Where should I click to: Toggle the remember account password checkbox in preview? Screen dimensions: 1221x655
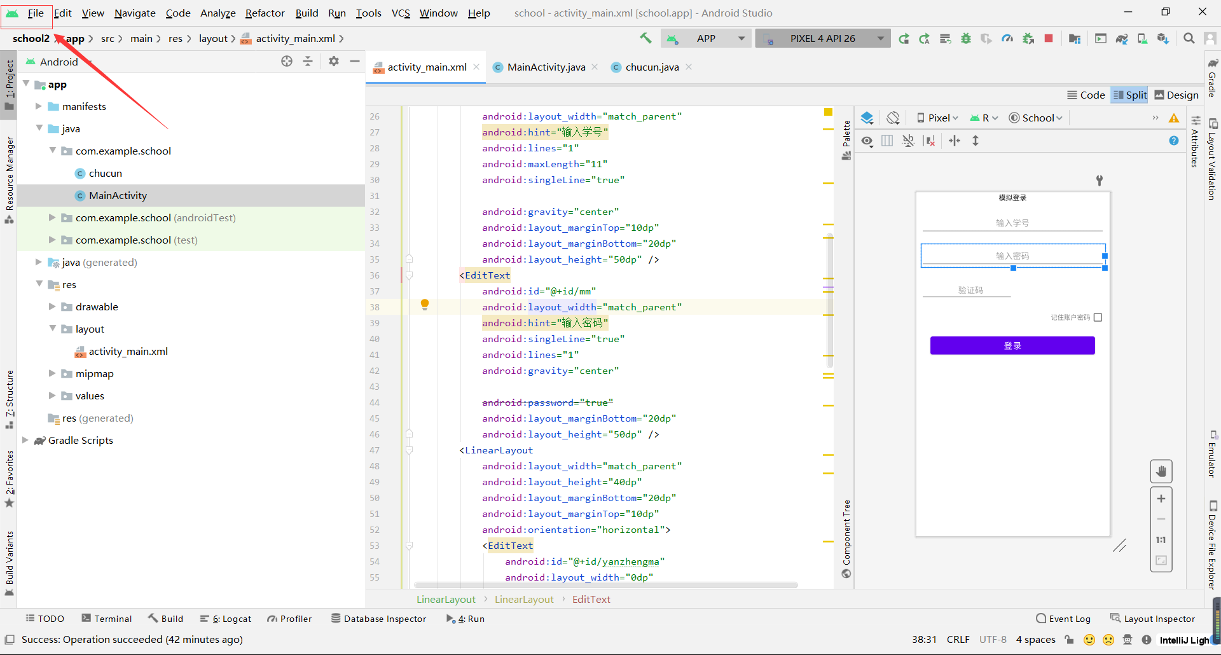(x=1098, y=317)
